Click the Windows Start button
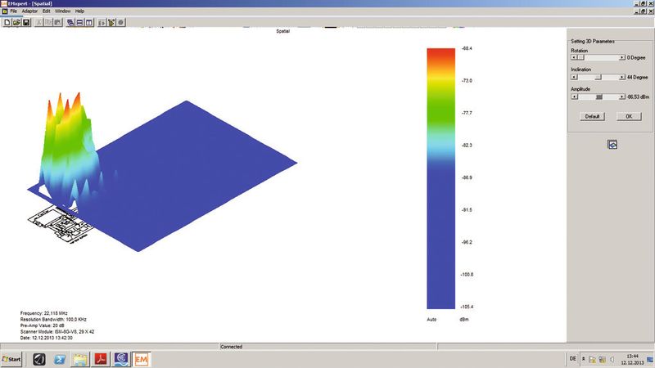The height and width of the screenshot is (368, 655). 11,359
